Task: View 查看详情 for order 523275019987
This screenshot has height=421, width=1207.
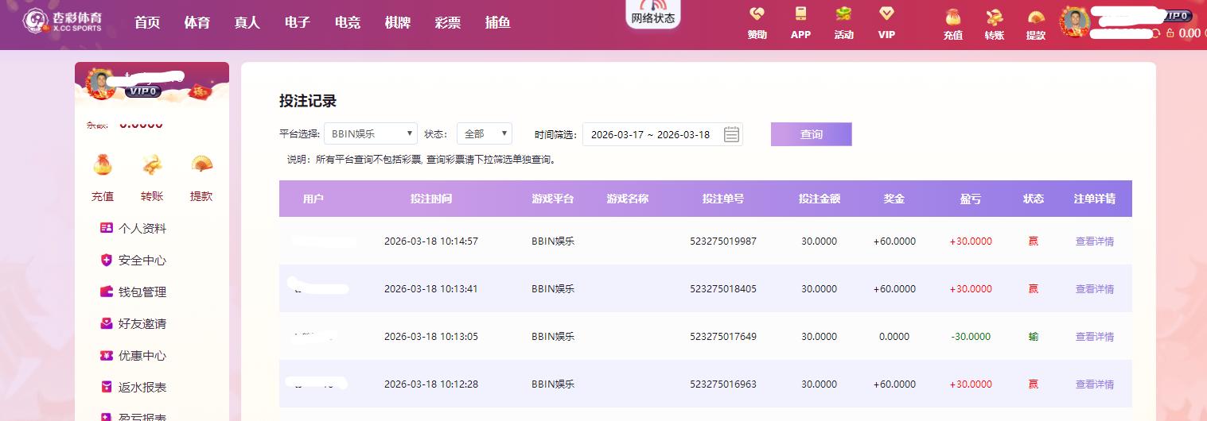Action: tap(1094, 241)
